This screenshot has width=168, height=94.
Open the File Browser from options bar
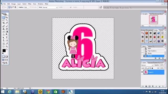101,7
